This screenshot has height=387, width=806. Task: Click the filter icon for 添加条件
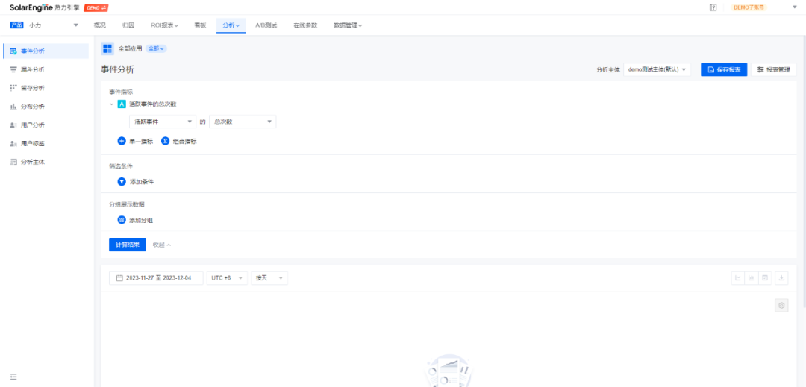tap(122, 182)
